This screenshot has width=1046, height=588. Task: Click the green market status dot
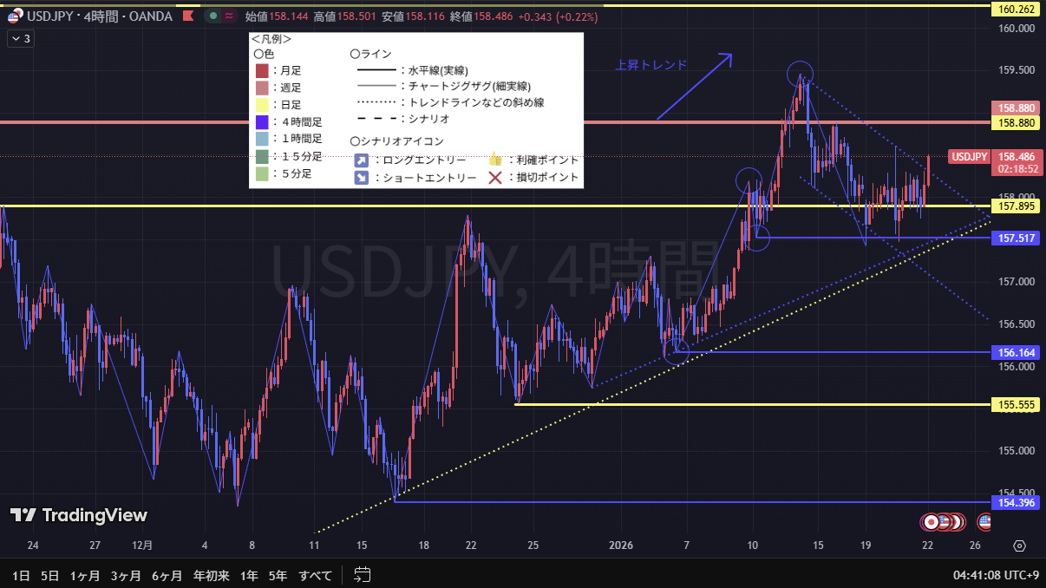pos(213,16)
